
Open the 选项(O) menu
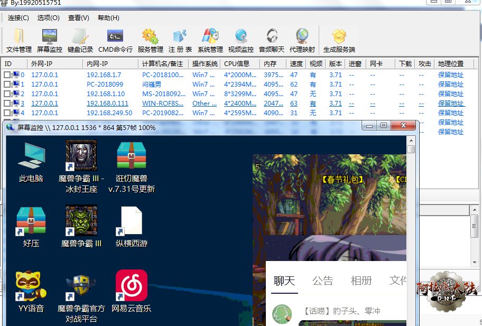(48, 18)
